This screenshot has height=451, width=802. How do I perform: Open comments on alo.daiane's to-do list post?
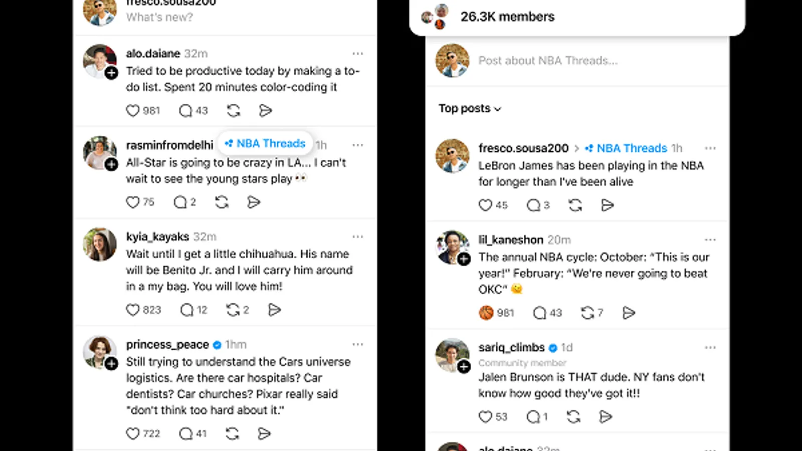pos(186,110)
